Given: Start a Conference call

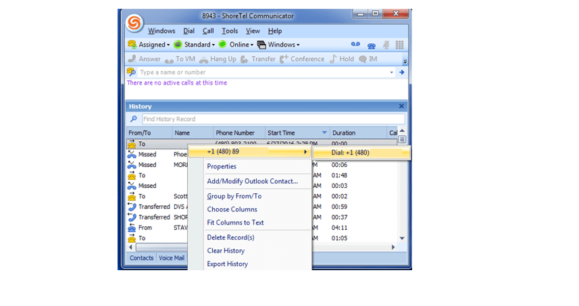Looking at the screenshot, I should click(302, 59).
